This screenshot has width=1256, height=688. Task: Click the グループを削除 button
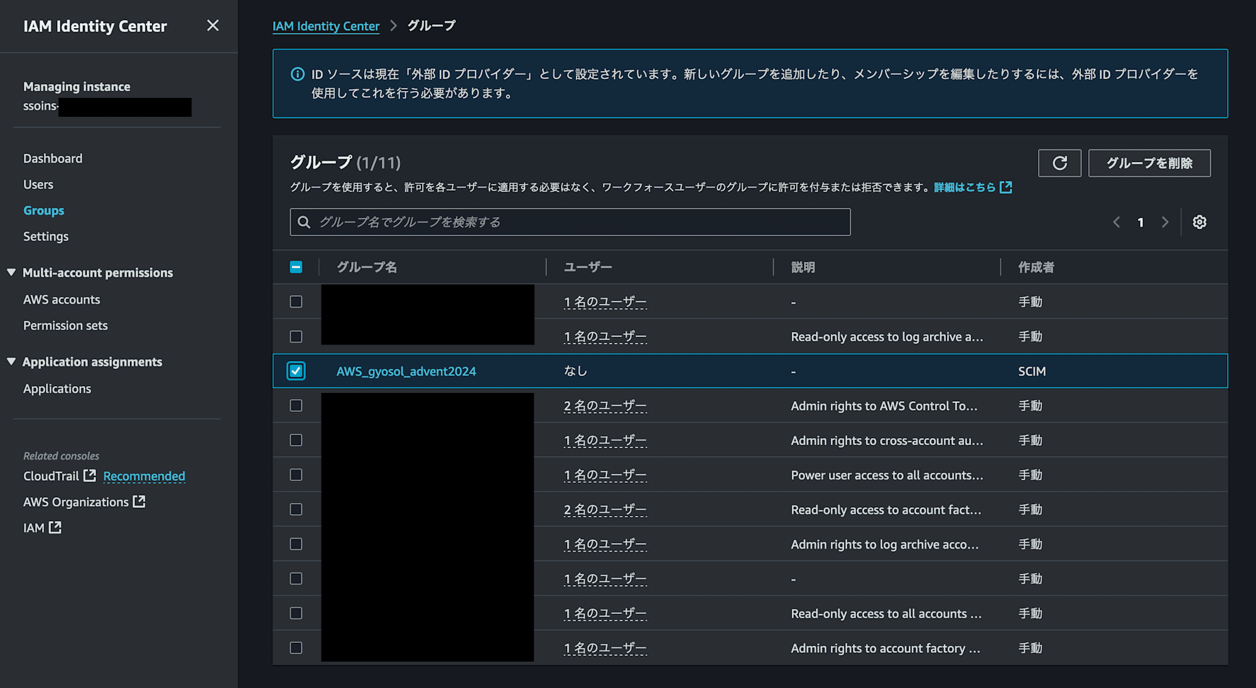1149,163
